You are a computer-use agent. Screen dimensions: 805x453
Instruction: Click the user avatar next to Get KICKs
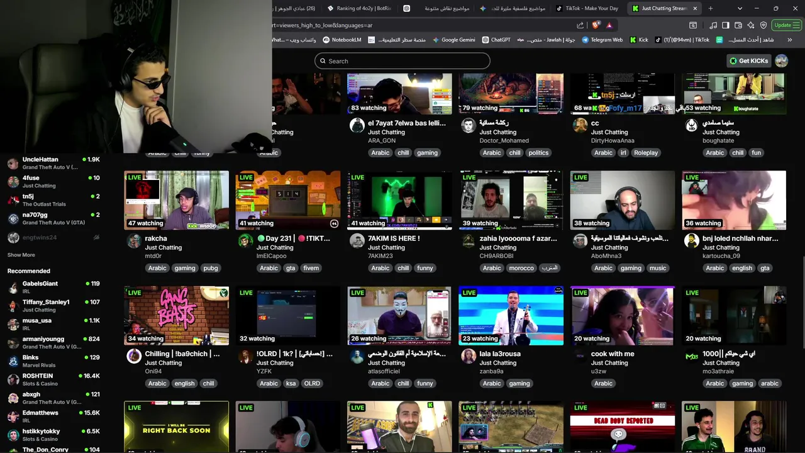(x=781, y=60)
